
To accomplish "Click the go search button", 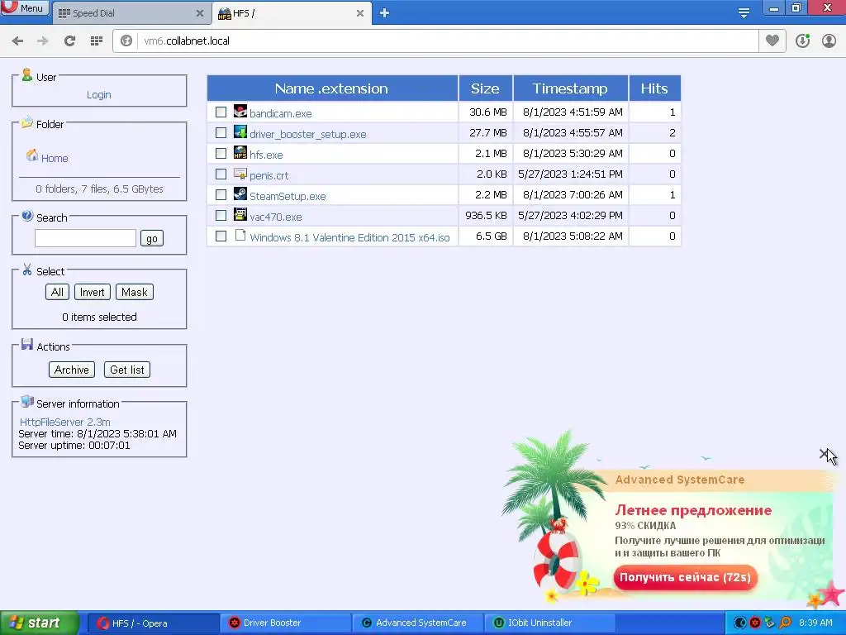I will click(152, 239).
